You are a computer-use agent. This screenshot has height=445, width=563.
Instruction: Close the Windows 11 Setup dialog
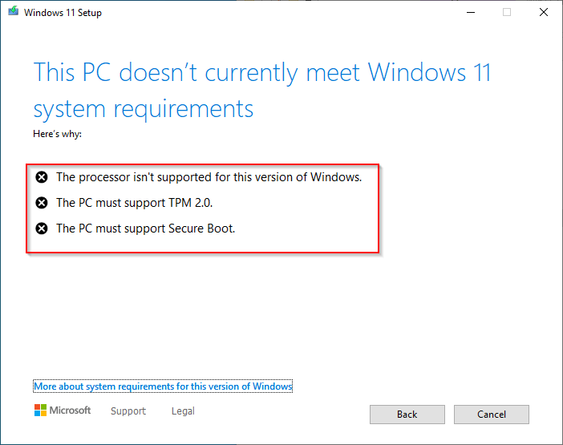coord(544,12)
